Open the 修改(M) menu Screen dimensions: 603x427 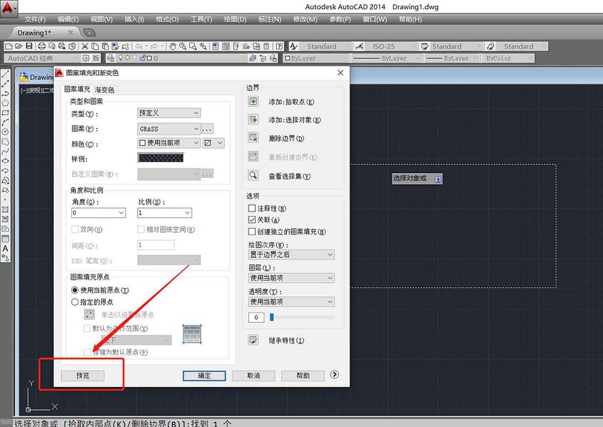pos(305,19)
